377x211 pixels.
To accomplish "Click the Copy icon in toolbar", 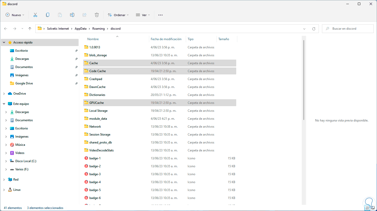I will click(48, 15).
